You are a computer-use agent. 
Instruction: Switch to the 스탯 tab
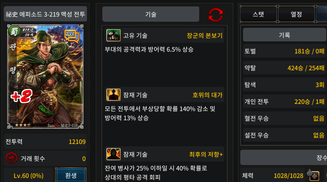[258, 14]
